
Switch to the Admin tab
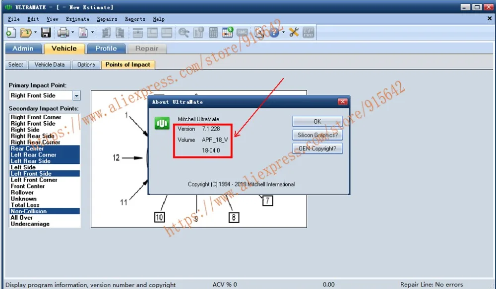23,48
